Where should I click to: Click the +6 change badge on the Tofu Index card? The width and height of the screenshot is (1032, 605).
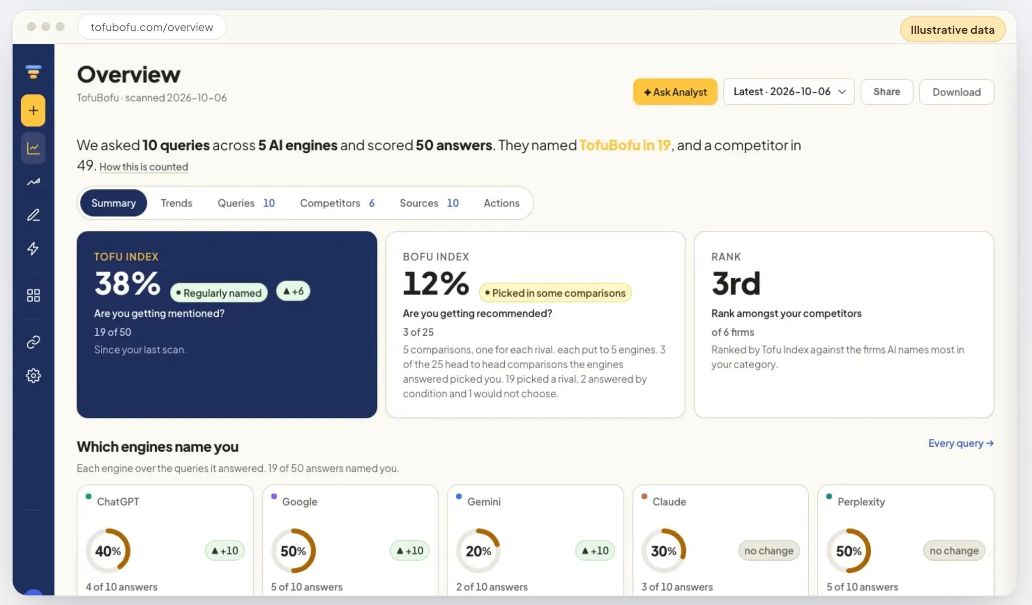293,291
